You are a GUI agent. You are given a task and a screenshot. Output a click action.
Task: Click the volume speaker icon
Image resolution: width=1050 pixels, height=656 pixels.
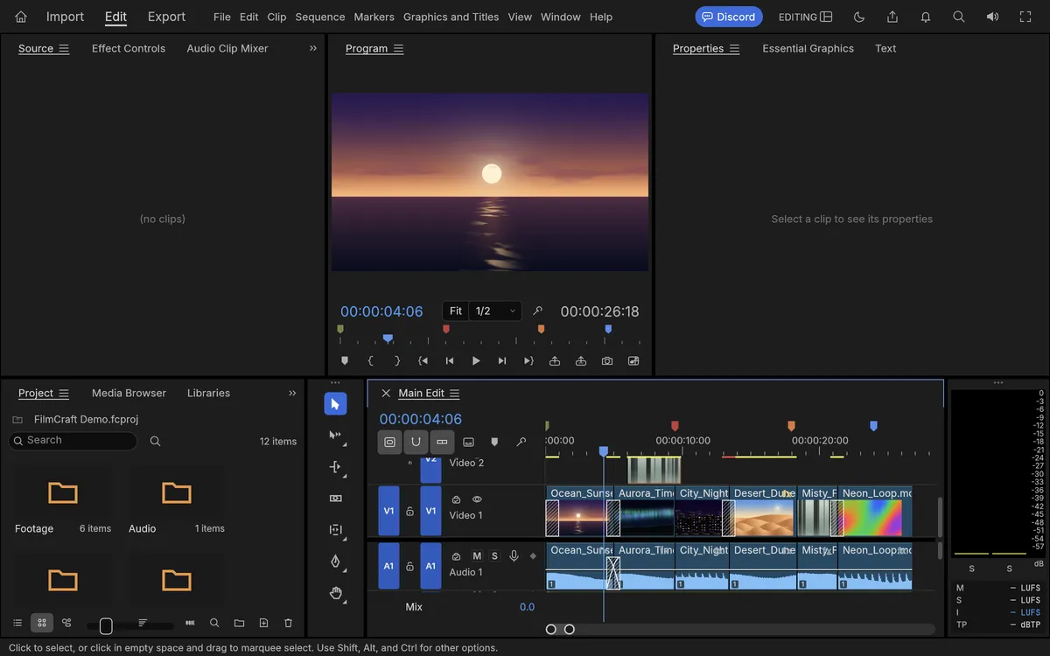tap(992, 17)
